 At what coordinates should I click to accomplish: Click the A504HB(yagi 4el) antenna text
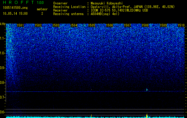point(105,14)
